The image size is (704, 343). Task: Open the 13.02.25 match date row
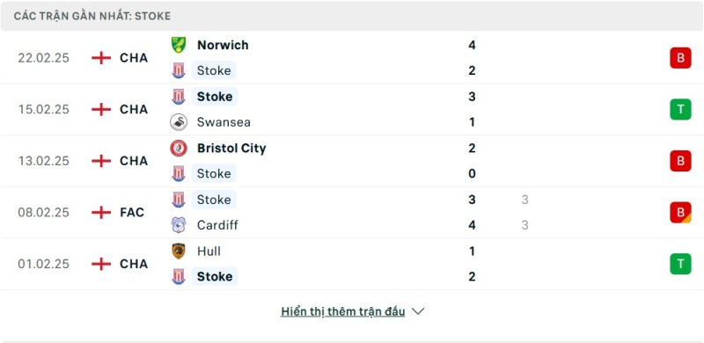tap(352, 161)
